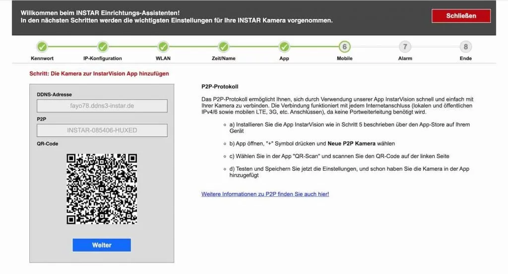Click the Mobile step label
This screenshot has height=274, width=508.
point(344,59)
